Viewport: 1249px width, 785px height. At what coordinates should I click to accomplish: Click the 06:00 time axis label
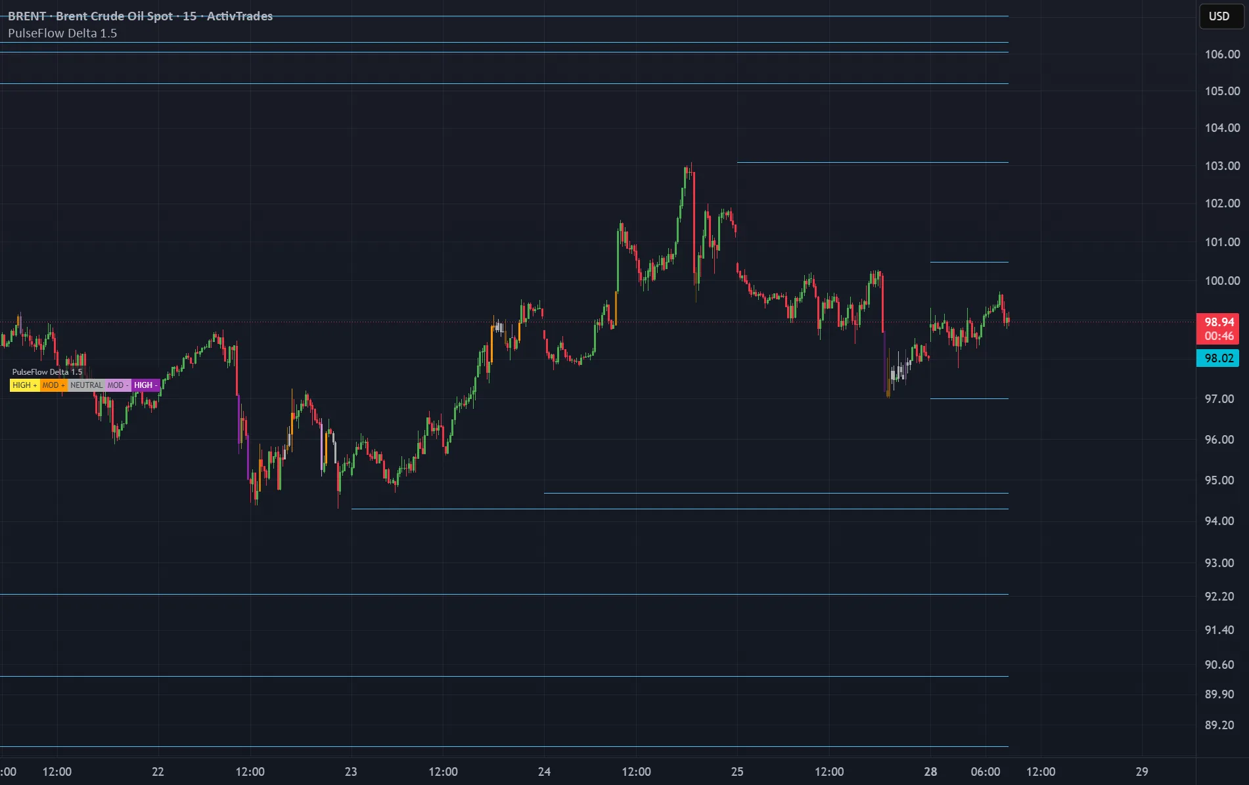(x=986, y=772)
